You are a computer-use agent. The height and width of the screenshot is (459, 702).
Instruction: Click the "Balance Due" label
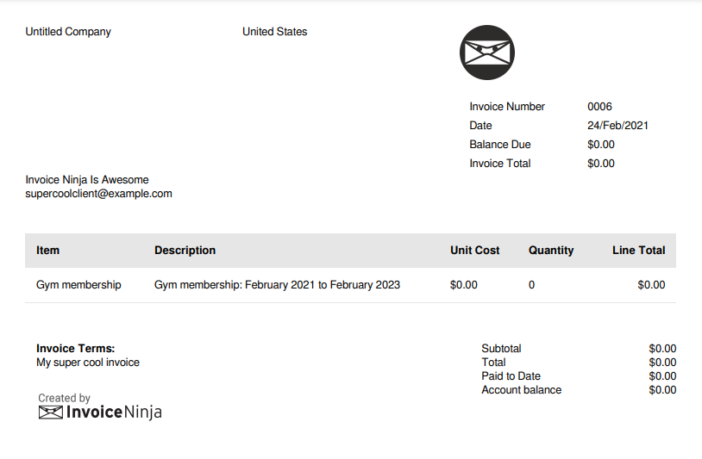tap(500, 145)
